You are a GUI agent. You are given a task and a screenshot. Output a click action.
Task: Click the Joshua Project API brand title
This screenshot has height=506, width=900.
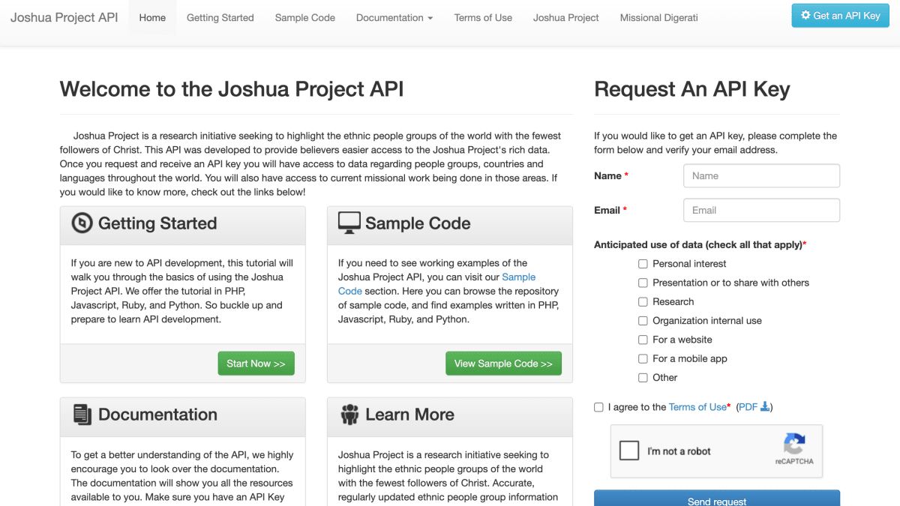coord(64,17)
